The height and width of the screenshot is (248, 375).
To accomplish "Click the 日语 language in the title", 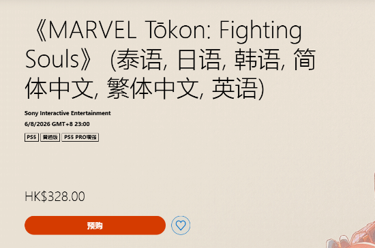I will click(199, 59).
